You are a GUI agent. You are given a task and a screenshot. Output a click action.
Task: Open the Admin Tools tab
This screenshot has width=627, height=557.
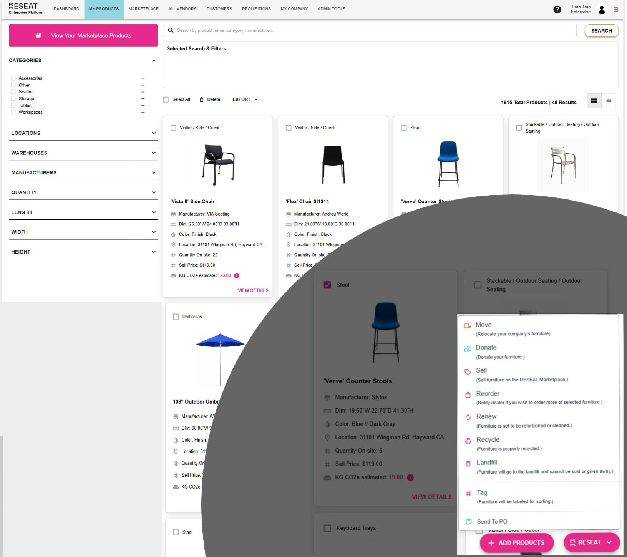[332, 9]
